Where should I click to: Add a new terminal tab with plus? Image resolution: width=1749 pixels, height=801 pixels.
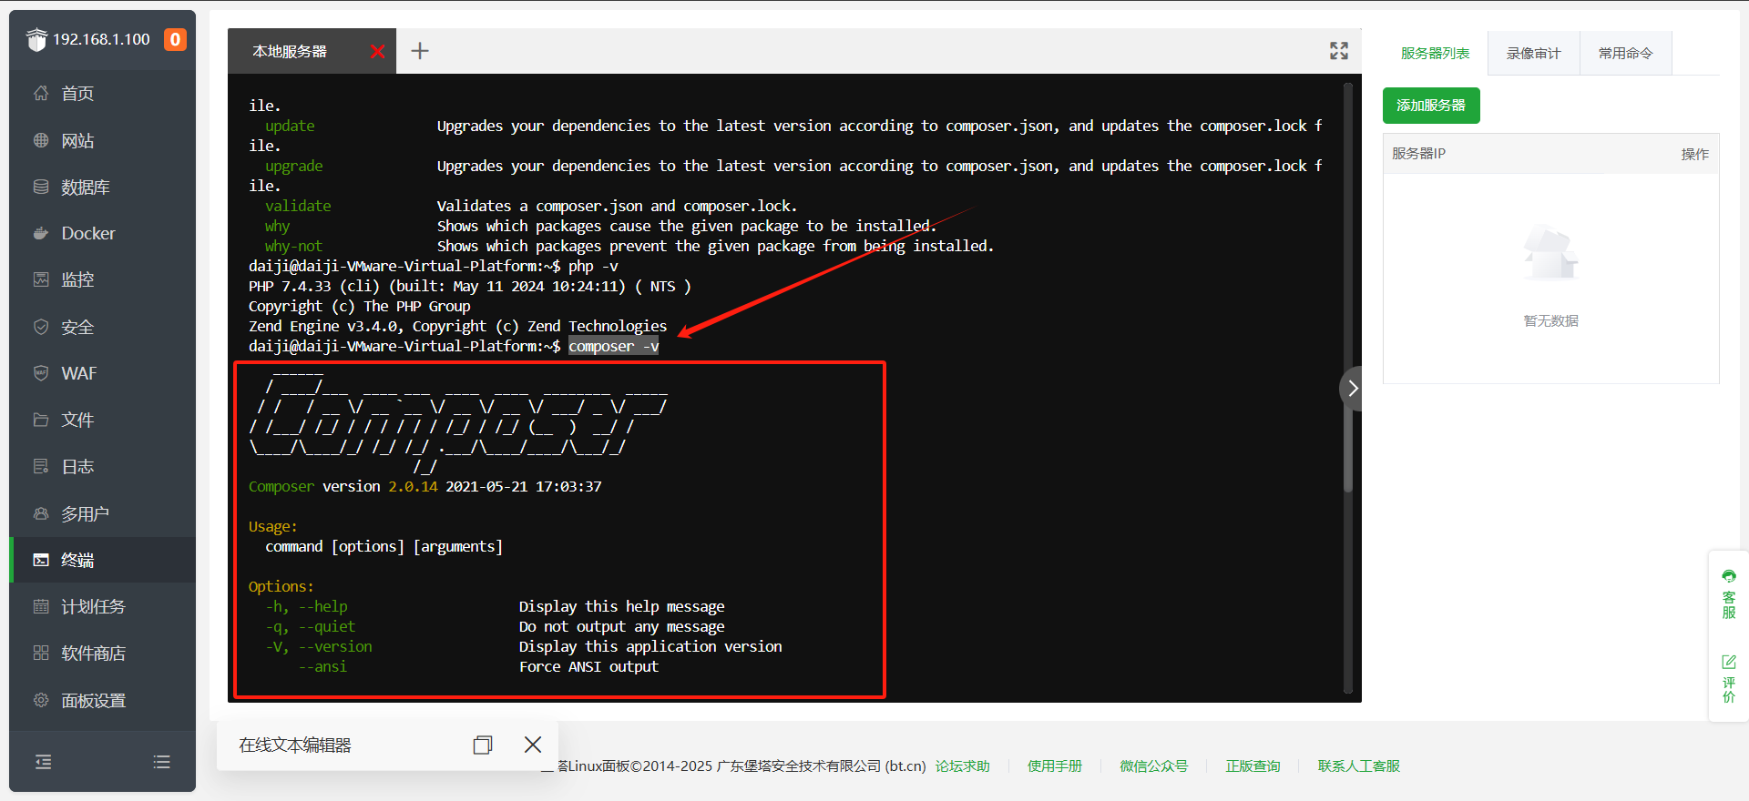pyautogui.click(x=420, y=51)
